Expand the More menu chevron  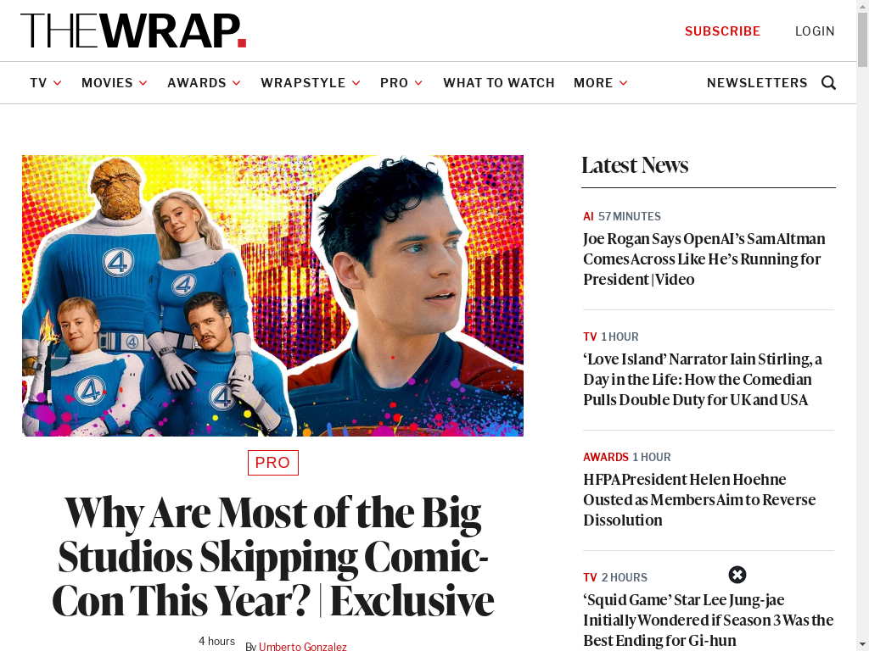624,83
